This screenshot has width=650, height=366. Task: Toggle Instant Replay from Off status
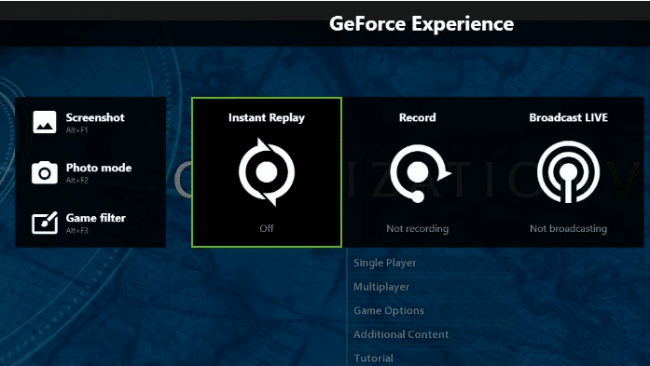(x=267, y=228)
